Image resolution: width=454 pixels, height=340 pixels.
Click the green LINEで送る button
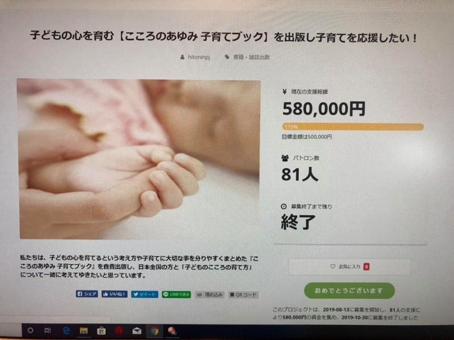click(176, 294)
